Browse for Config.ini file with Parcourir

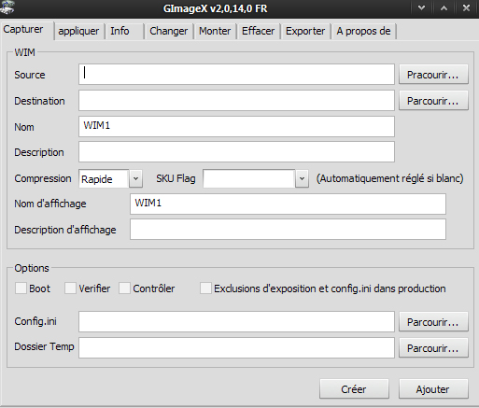433,322
